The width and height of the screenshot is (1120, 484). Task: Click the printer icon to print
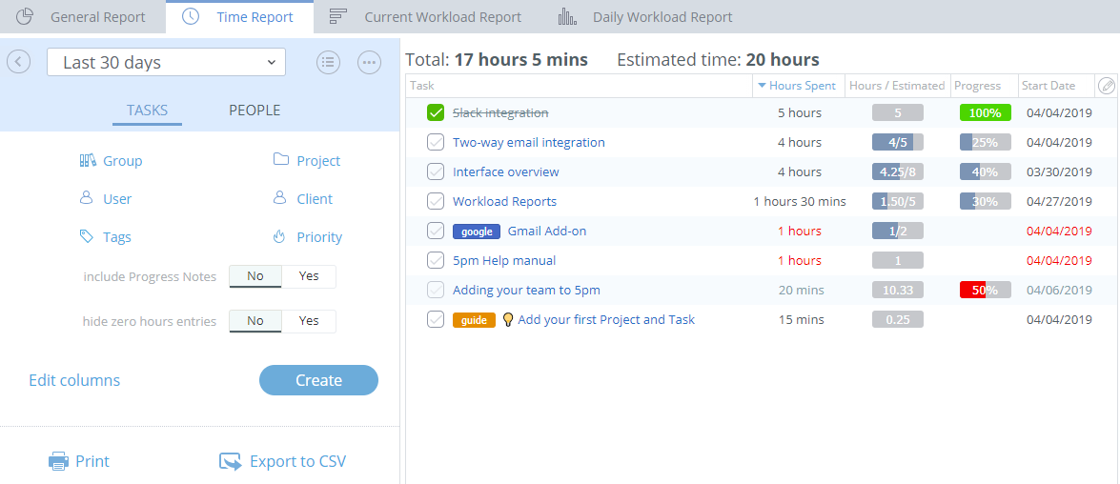(59, 462)
